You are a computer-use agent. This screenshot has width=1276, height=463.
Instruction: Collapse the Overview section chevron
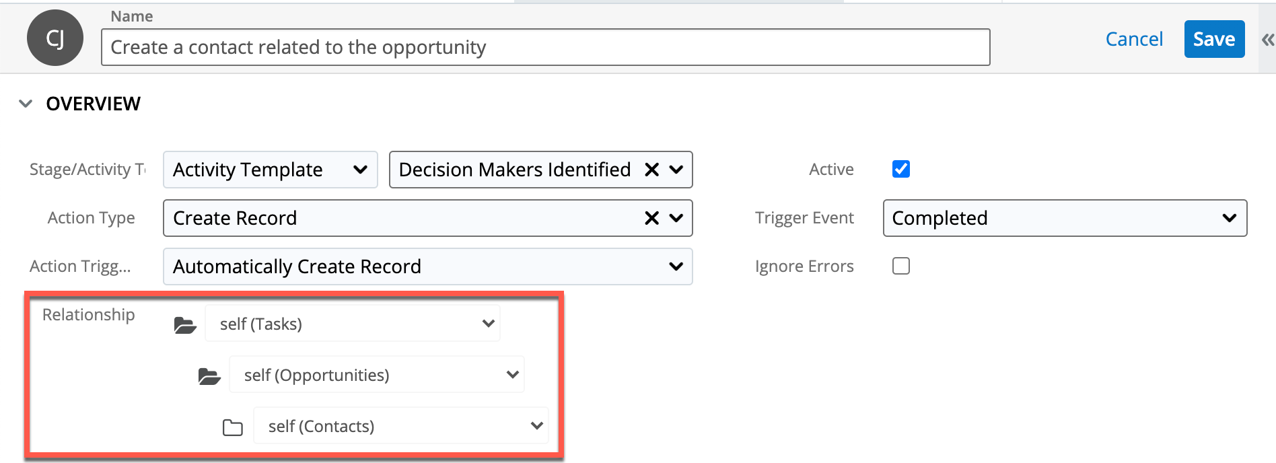coord(26,104)
